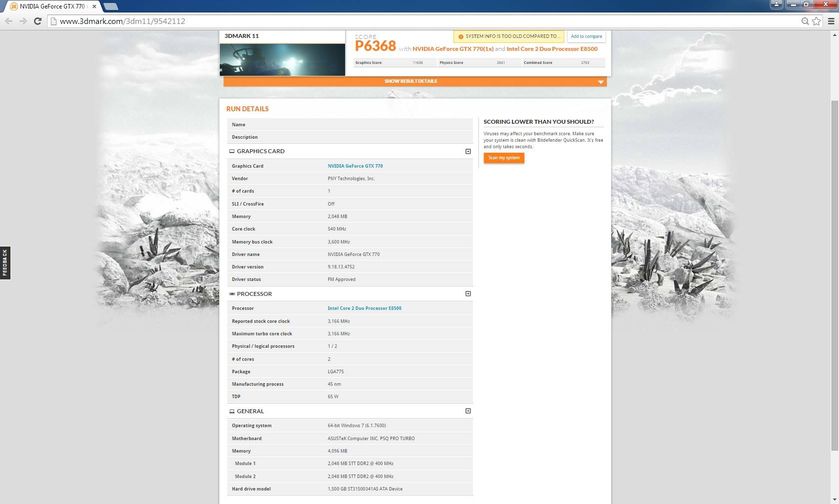Click the browser forward arrow
This screenshot has height=504, width=839.
point(23,21)
